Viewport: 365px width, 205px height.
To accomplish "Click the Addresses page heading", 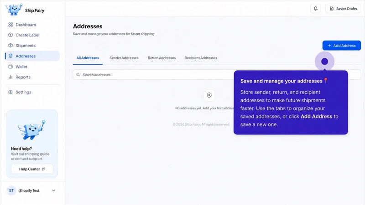I will click(88, 26).
